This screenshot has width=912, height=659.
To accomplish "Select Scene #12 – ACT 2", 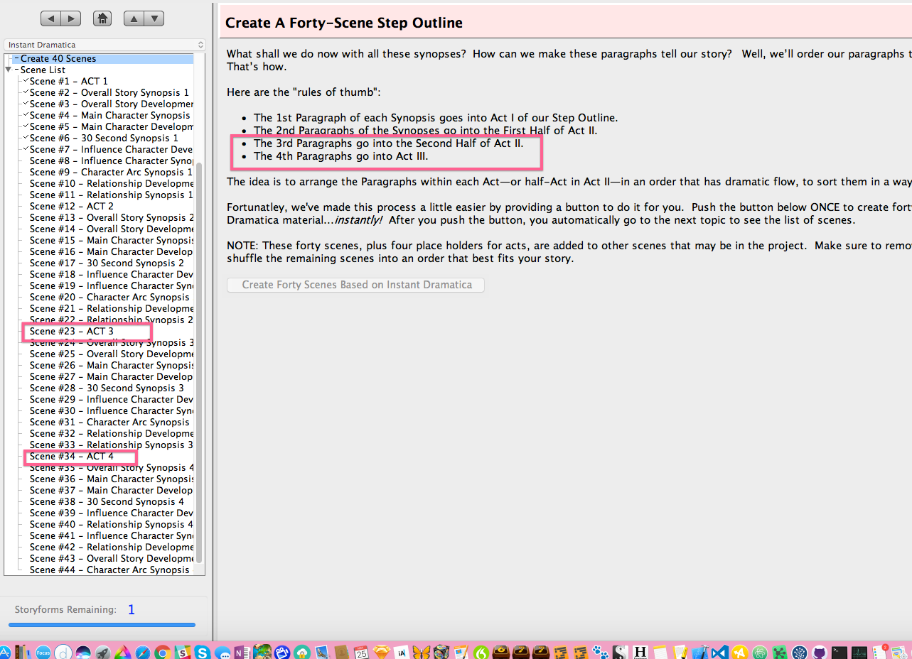I will coord(72,206).
